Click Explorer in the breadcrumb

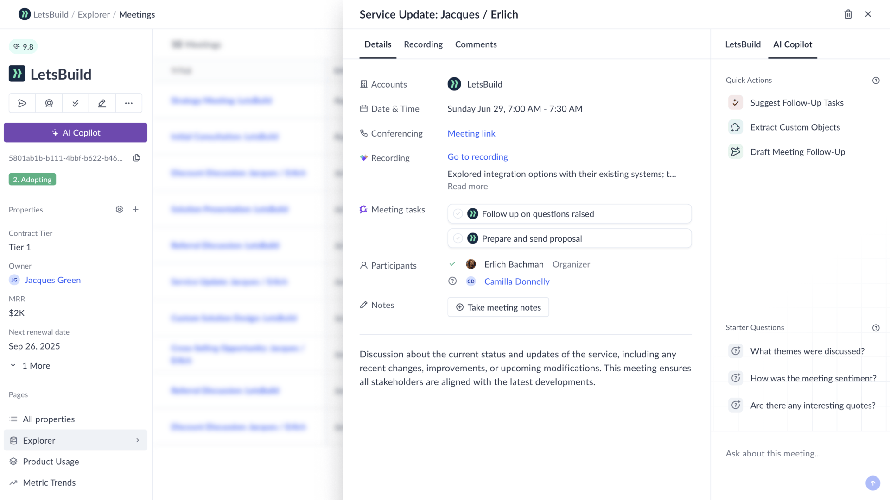pyautogui.click(x=94, y=14)
